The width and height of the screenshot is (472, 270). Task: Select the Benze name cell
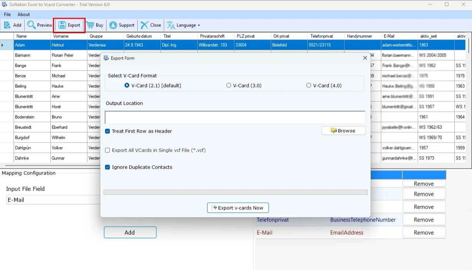pos(32,76)
